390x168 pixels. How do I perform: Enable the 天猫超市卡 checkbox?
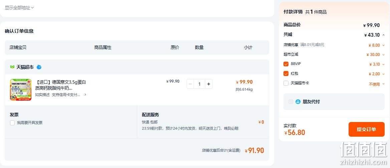click(286, 83)
